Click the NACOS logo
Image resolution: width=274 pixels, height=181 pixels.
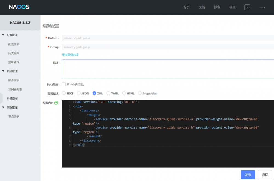click(19, 7)
